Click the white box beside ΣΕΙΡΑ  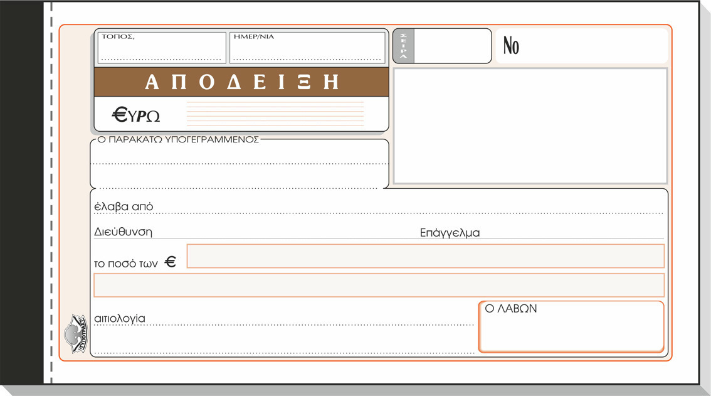click(453, 46)
